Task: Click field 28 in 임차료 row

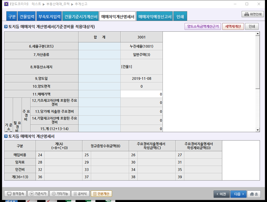Action: coord(63,162)
